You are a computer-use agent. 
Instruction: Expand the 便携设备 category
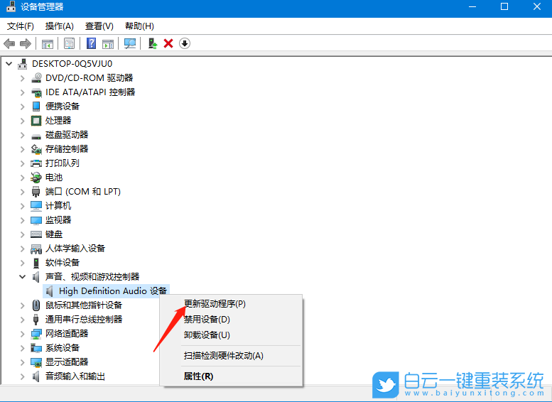pyautogui.click(x=23, y=107)
